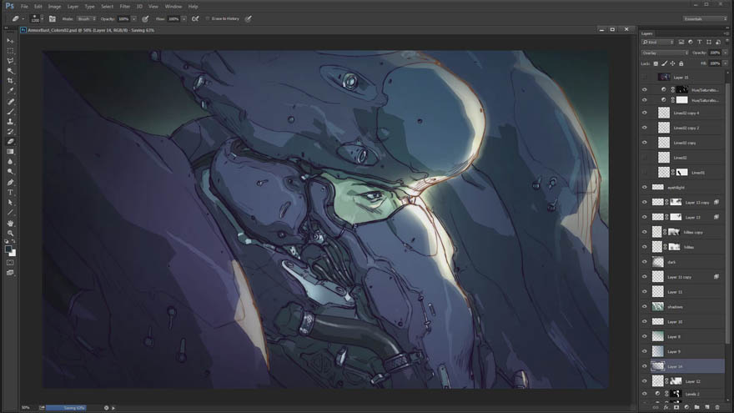Select the Brush tool
Image resolution: width=734 pixels, height=413 pixels.
coord(10,112)
